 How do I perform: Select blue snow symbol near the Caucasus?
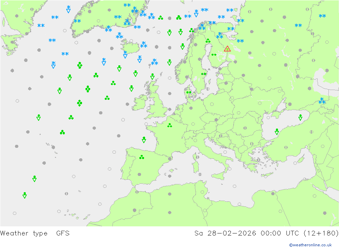(x=322, y=101)
